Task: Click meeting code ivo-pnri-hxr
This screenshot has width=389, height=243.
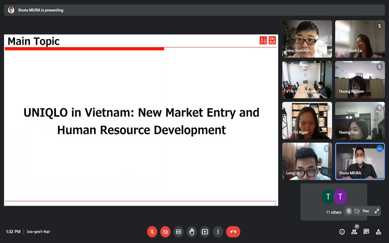Action: pos(38,232)
